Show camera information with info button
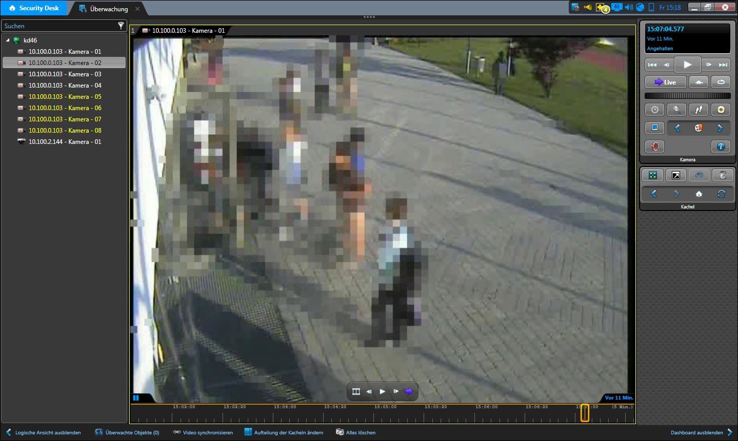This screenshot has width=738, height=441. click(x=721, y=146)
